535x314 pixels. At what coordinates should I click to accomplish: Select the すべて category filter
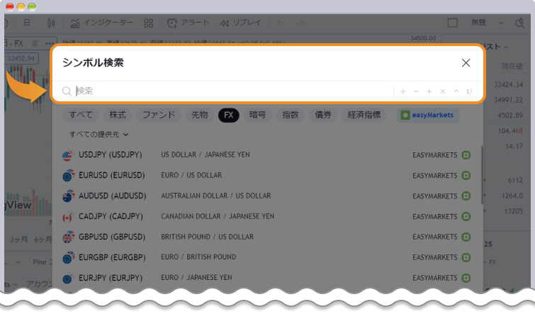81,115
